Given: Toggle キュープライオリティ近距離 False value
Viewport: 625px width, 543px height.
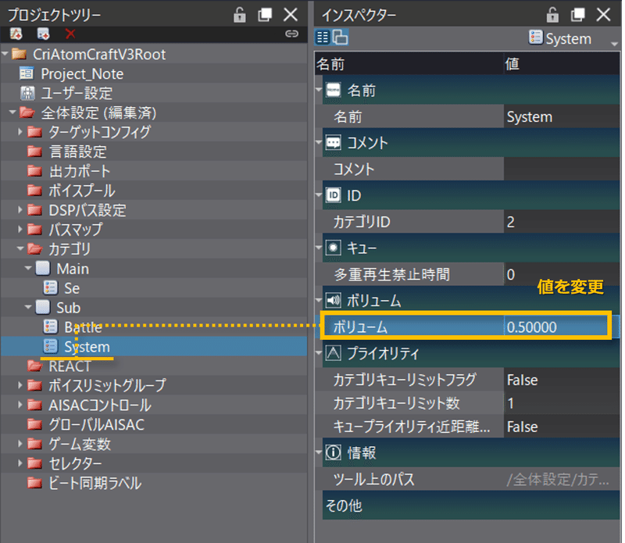Looking at the screenshot, I should [x=561, y=427].
